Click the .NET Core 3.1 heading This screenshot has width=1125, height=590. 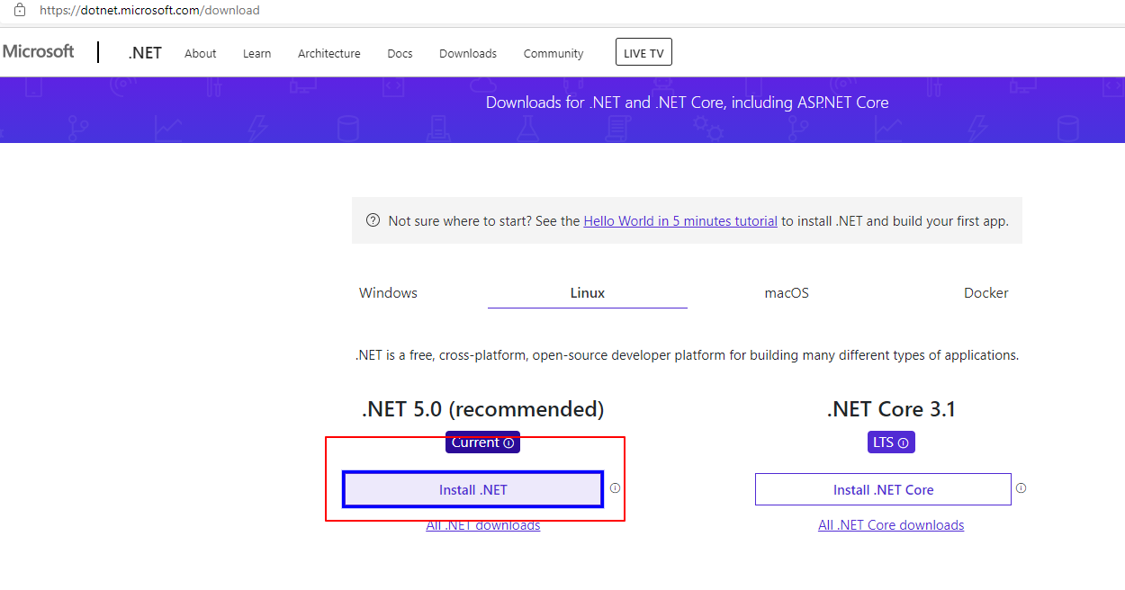pyautogui.click(x=891, y=409)
